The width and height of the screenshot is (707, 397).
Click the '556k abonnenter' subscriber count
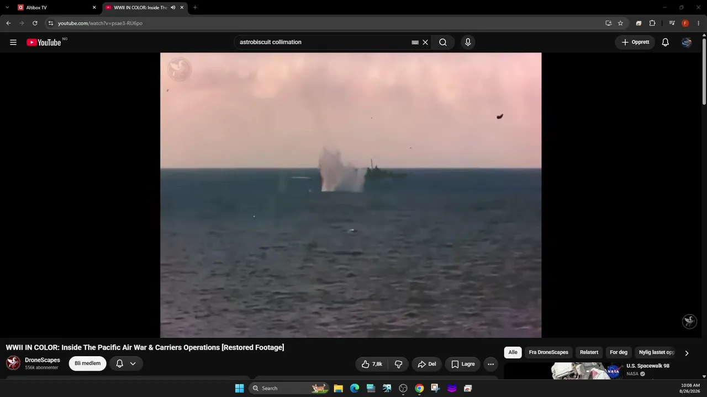(x=41, y=368)
